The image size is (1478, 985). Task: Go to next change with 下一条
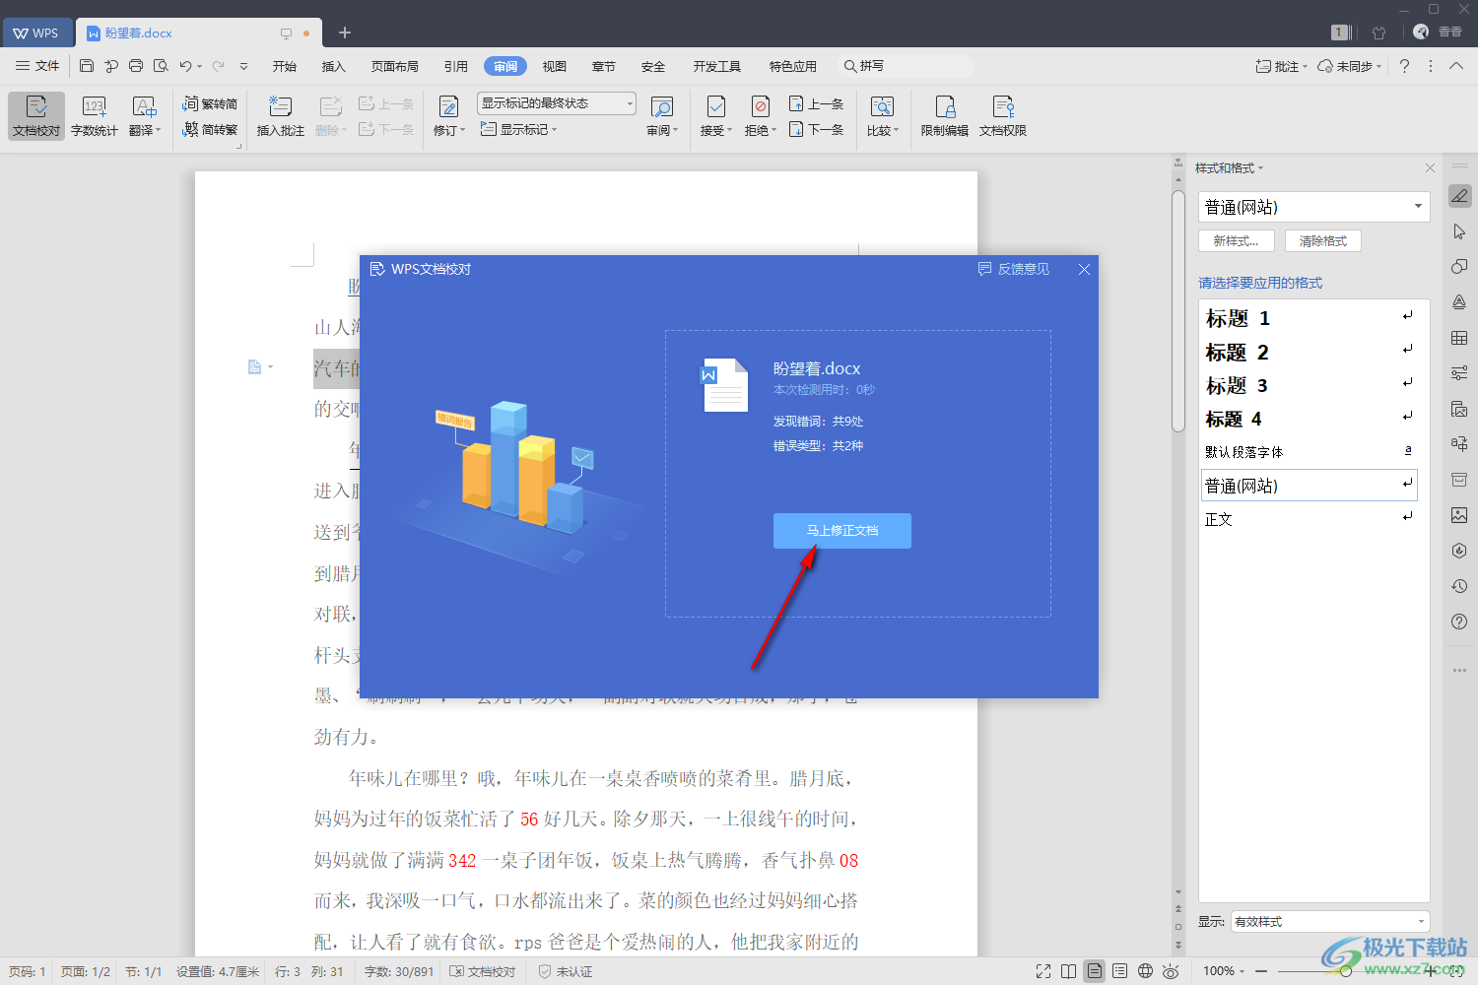[x=816, y=129]
